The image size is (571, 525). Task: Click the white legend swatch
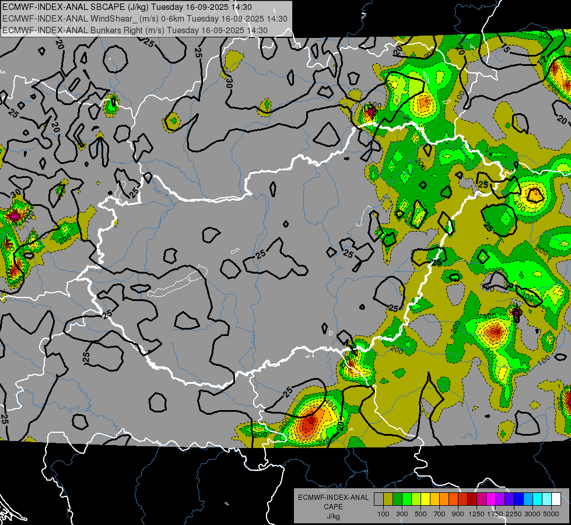point(556,499)
